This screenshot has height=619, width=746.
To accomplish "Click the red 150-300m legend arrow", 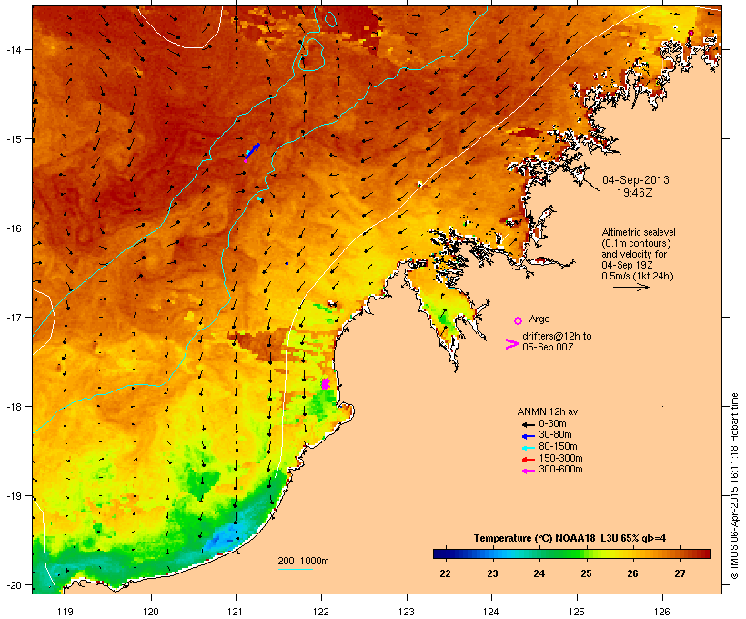I will (x=529, y=460).
